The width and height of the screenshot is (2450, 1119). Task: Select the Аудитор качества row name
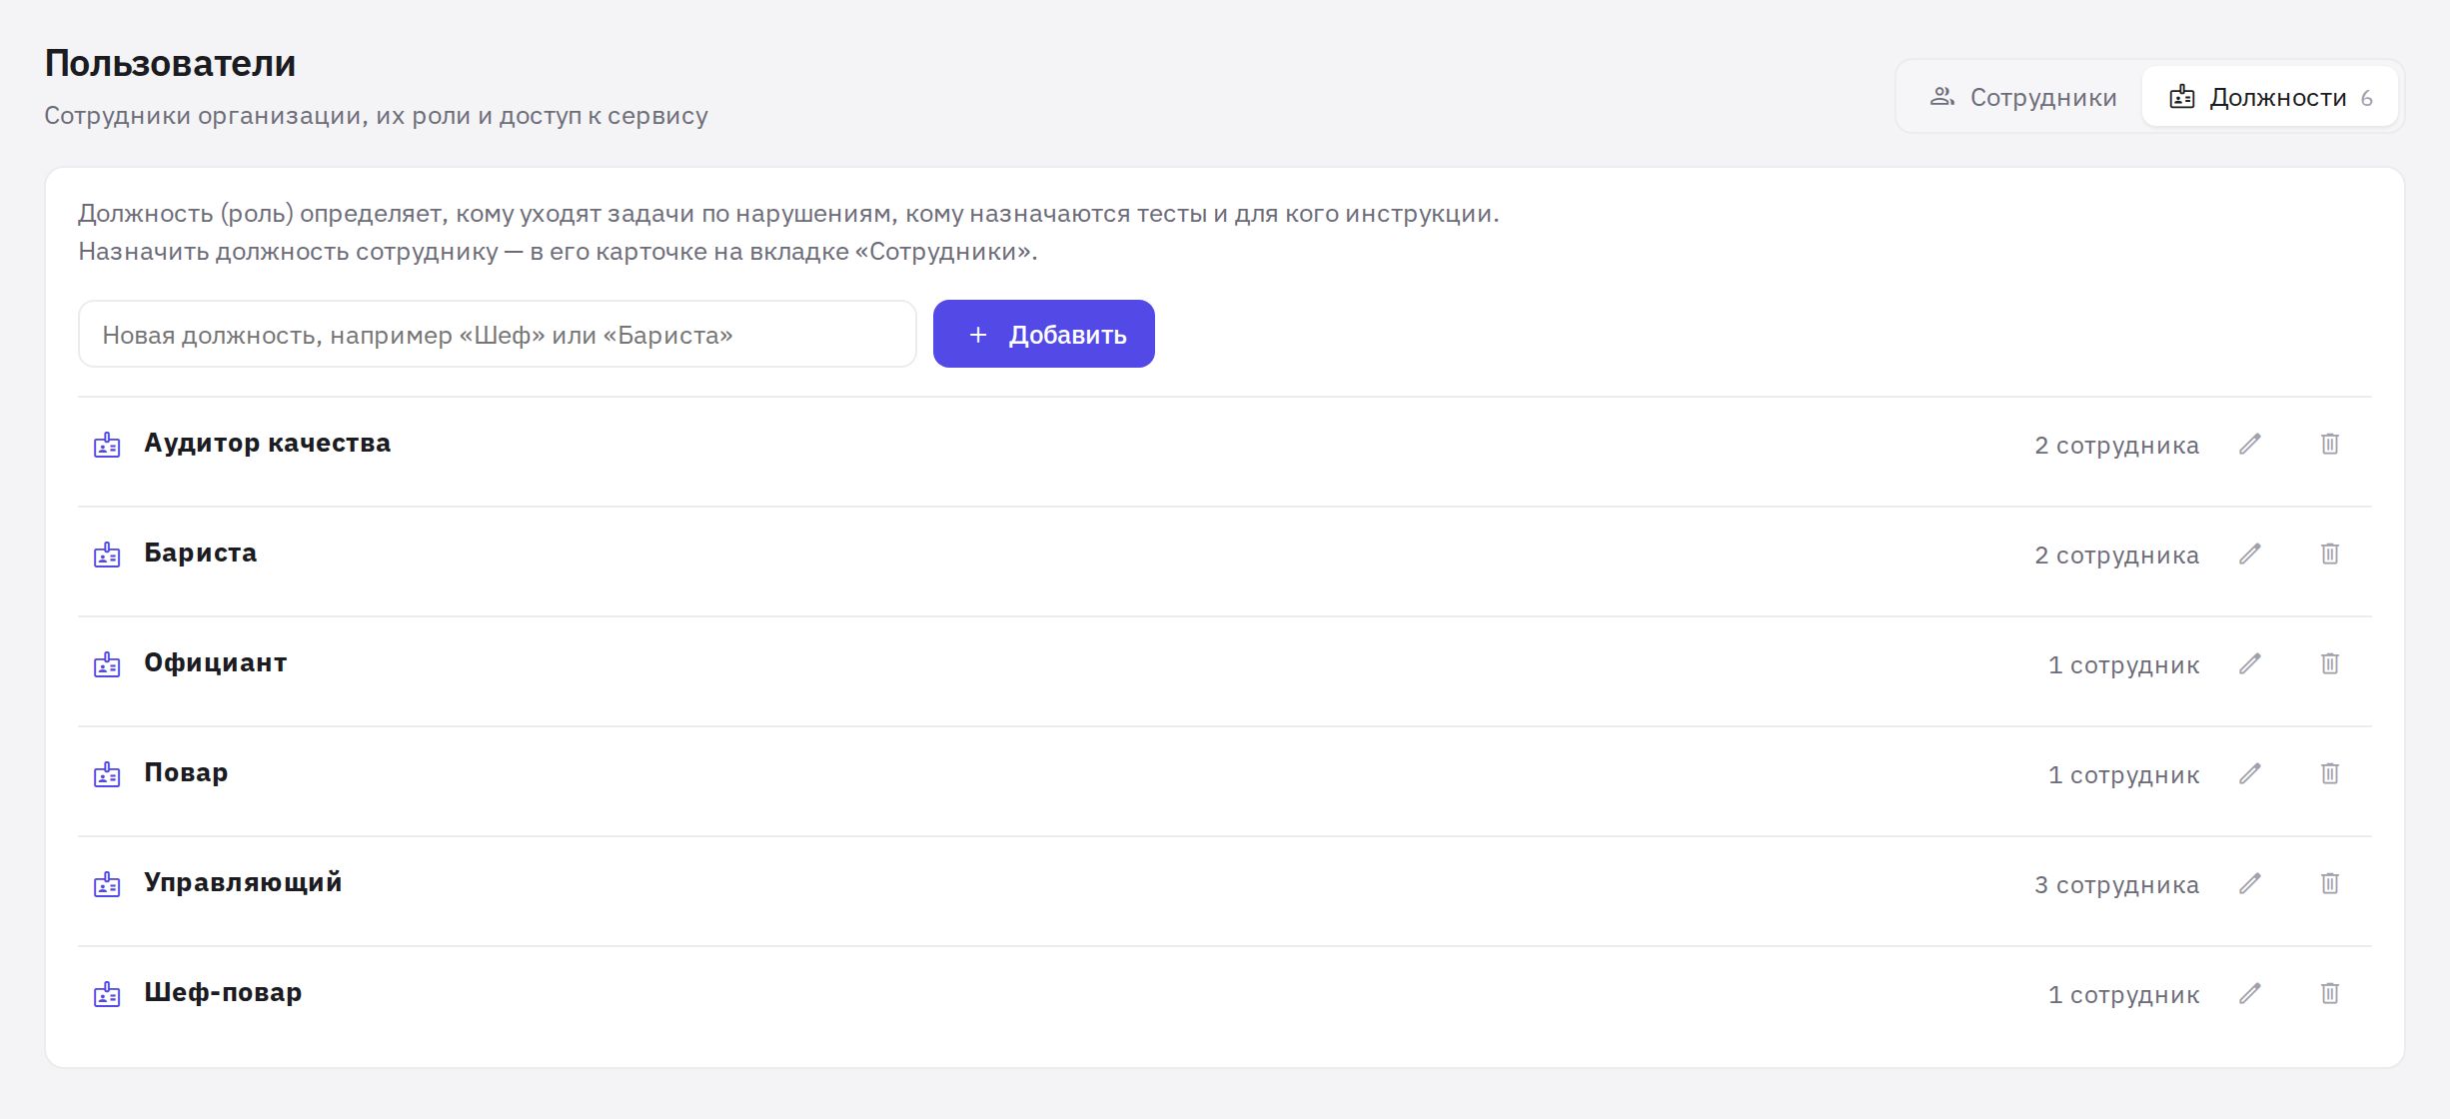267,443
